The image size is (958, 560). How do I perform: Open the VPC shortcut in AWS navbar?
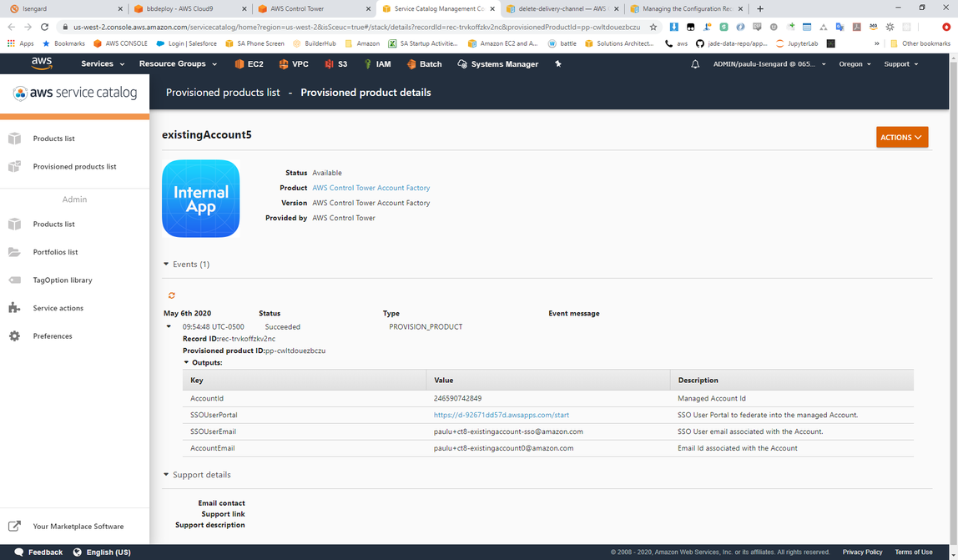293,63
